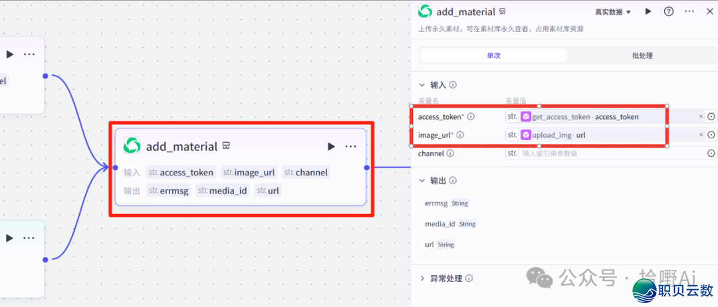The image size is (718, 307).
Task: Open the help question mark icon
Action: click(669, 11)
